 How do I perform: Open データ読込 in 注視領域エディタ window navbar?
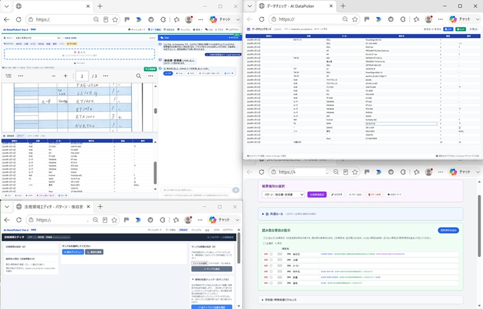171,230
